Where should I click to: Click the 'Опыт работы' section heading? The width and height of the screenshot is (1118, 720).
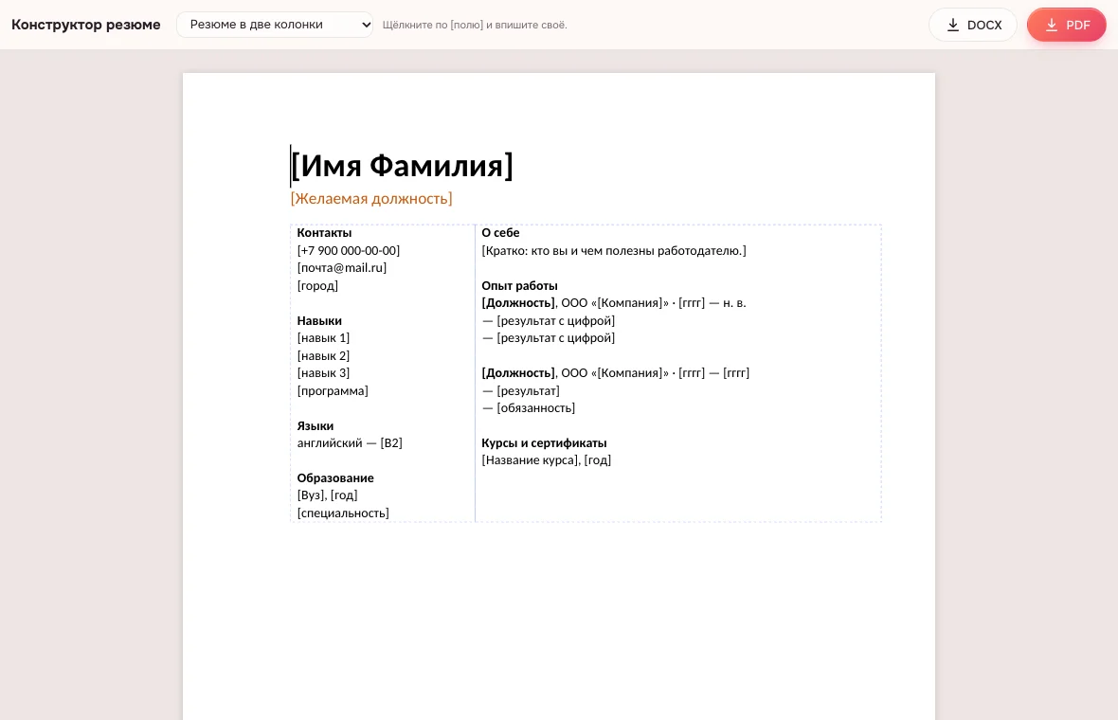(x=519, y=285)
